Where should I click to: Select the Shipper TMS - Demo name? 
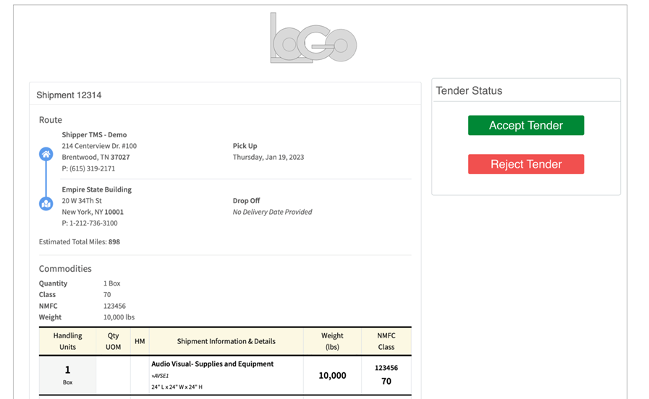pyautogui.click(x=94, y=134)
